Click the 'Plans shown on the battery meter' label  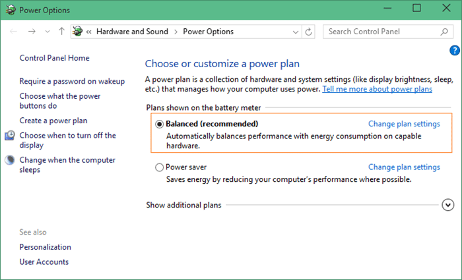203,107
